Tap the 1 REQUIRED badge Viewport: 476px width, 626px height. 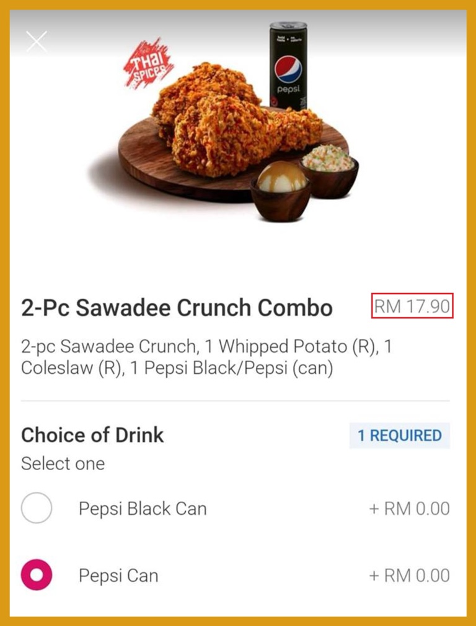pos(400,435)
